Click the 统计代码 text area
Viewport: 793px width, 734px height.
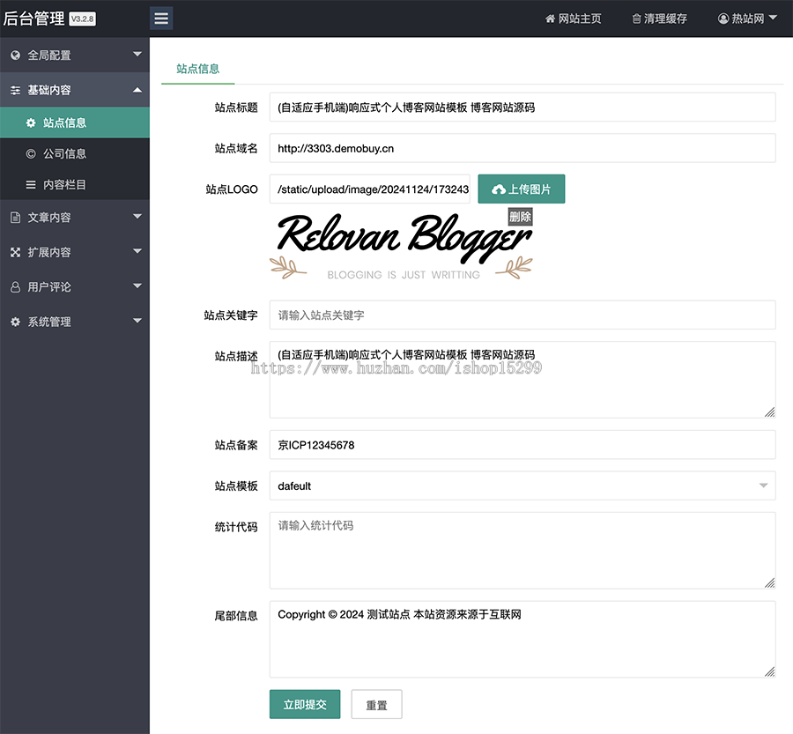tap(522, 551)
